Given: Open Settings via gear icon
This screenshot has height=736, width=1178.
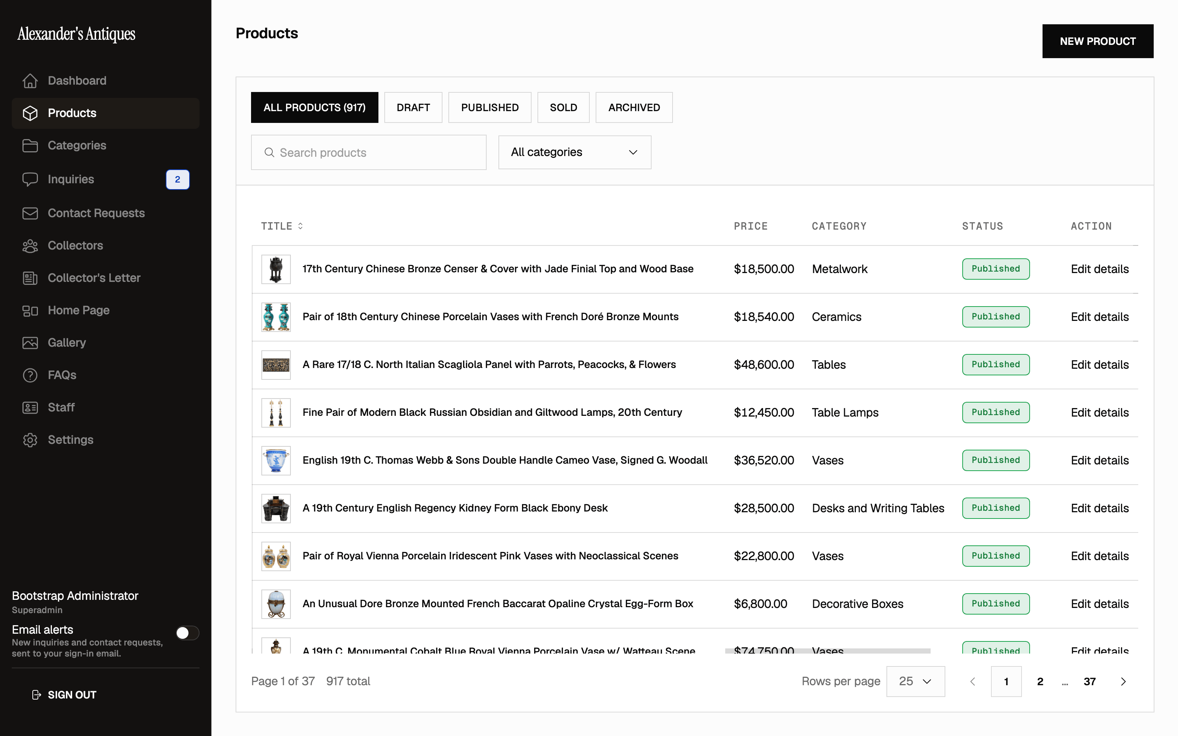Looking at the screenshot, I should [30, 440].
